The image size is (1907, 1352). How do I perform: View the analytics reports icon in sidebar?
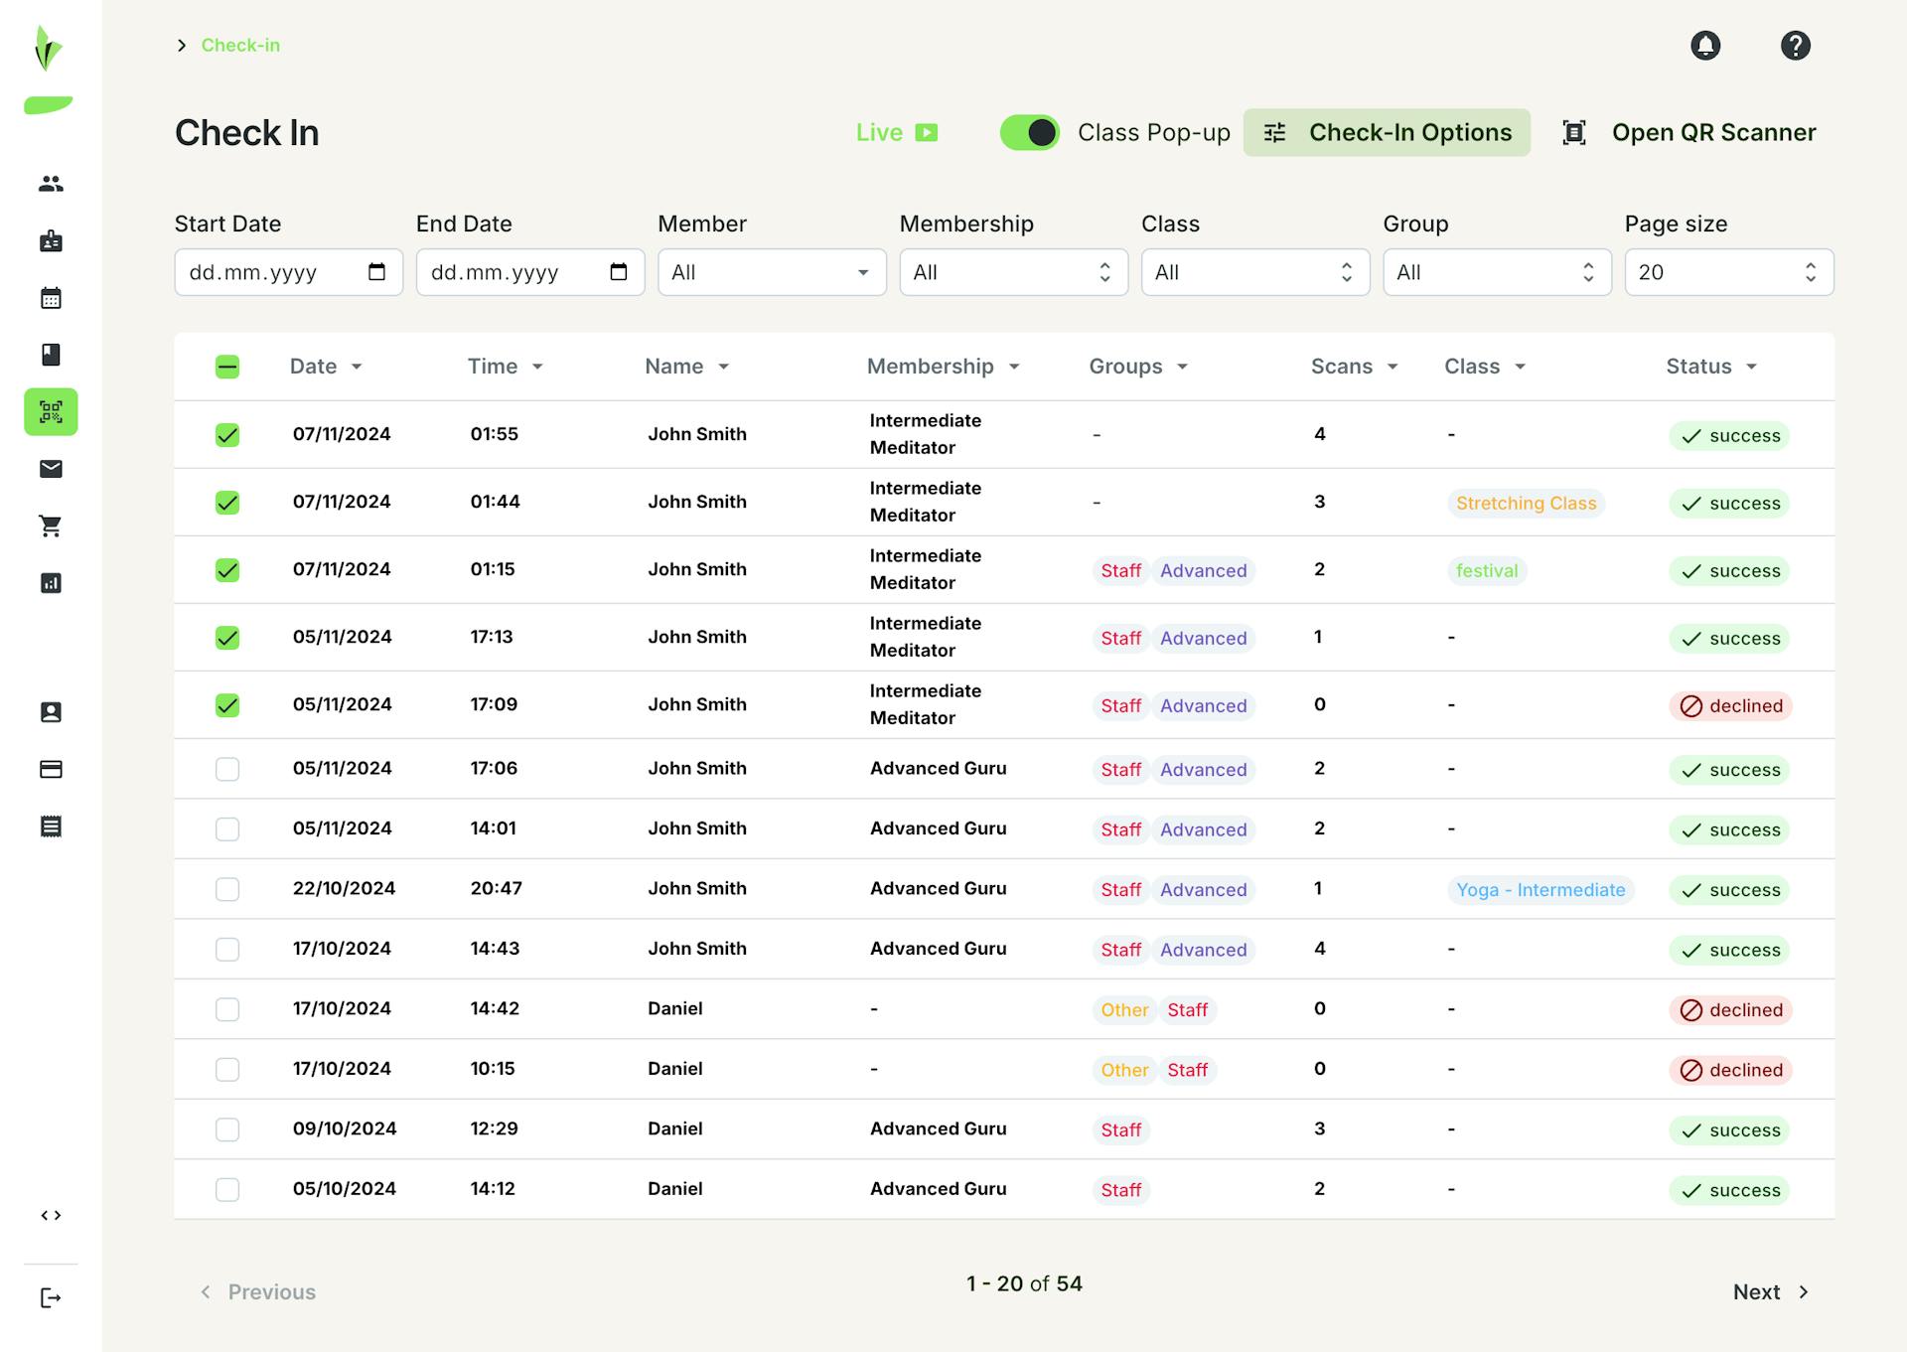(x=51, y=583)
